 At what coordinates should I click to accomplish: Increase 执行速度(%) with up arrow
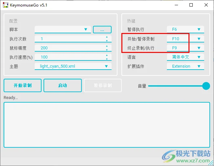pos(107,55)
